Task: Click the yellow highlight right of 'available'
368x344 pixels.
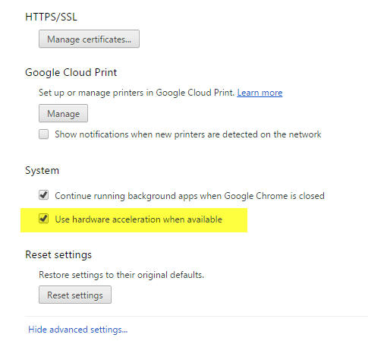Action: pos(234,219)
